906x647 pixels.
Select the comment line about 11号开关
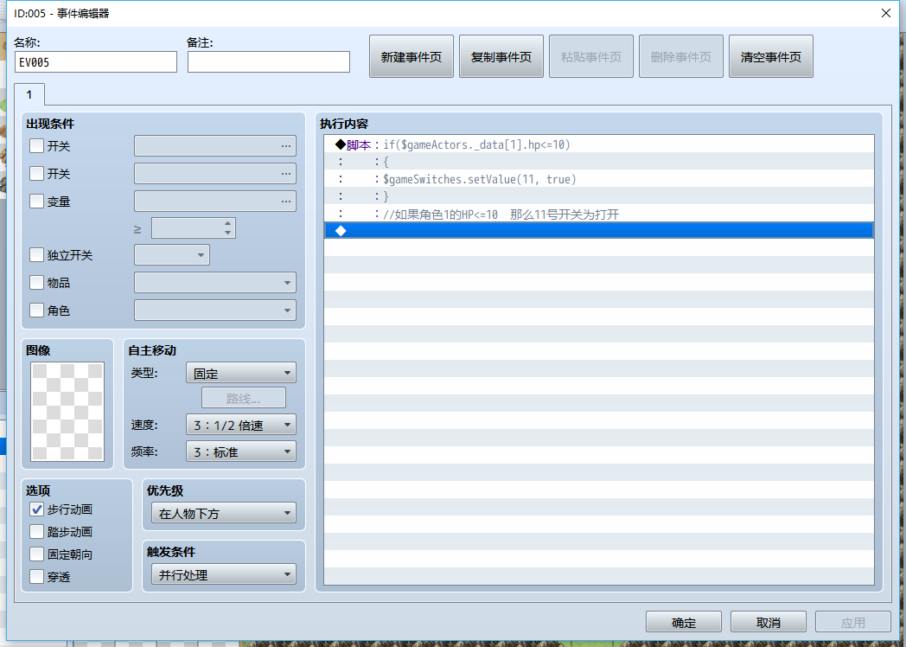pyautogui.click(x=599, y=214)
